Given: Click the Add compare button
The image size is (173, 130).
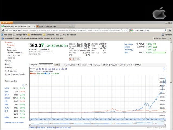Looking at the screenshot, I should click(57, 65).
